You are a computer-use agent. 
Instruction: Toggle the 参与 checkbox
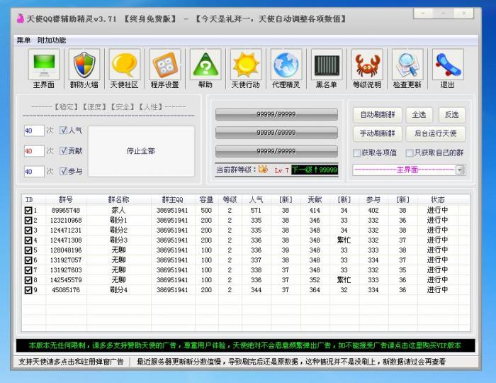(63, 171)
